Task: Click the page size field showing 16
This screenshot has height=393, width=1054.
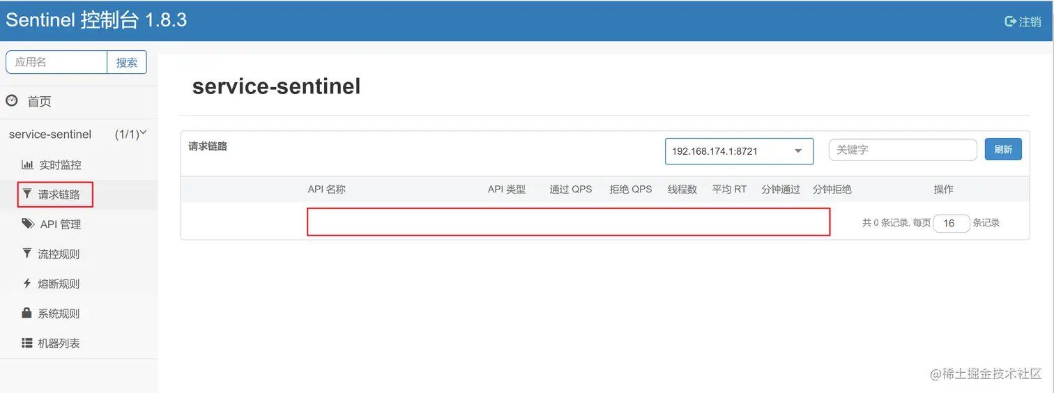Action: point(952,223)
